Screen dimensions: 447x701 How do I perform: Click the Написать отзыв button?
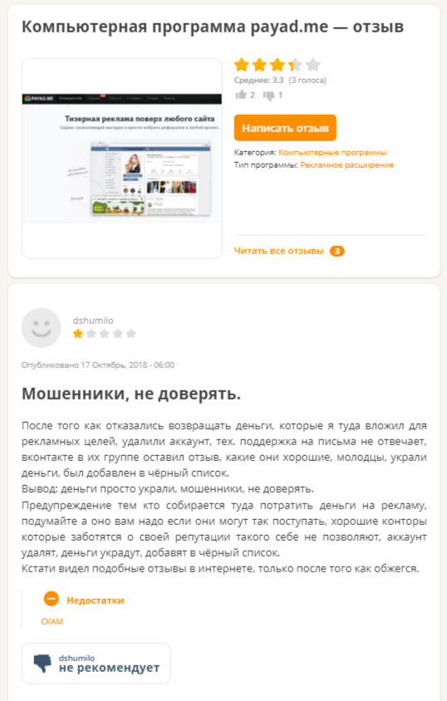coord(285,128)
